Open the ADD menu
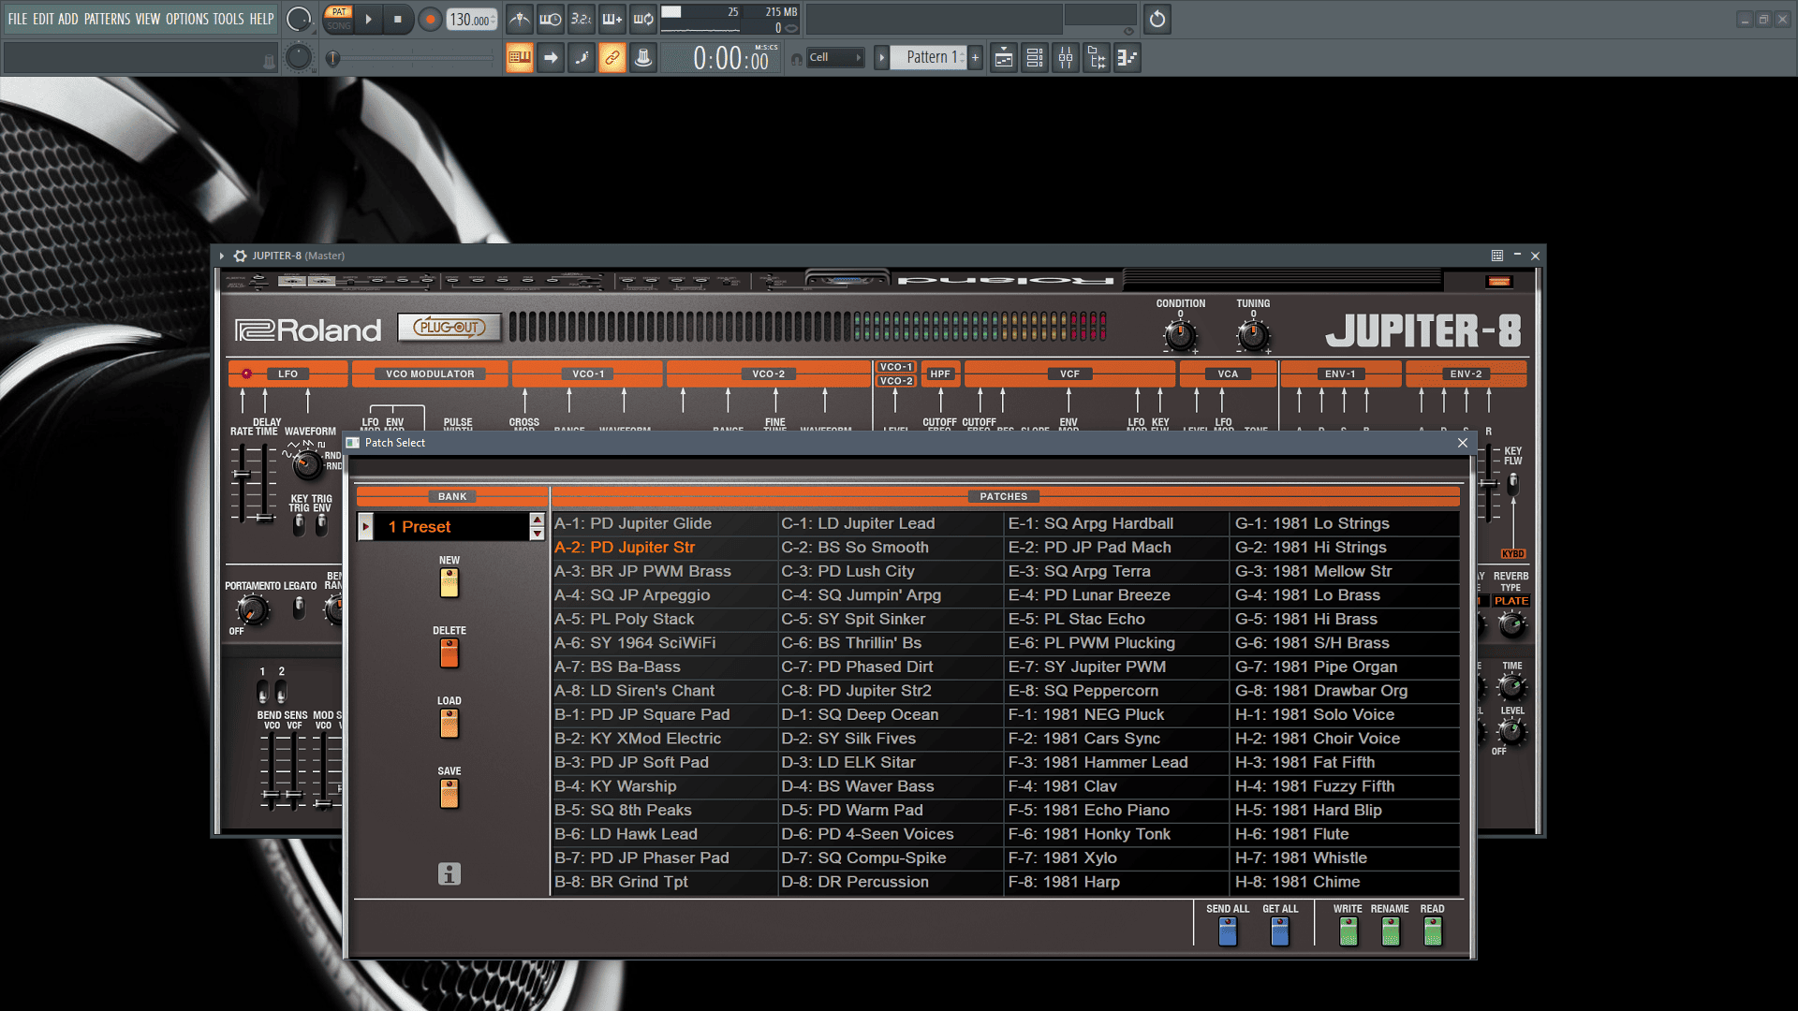Image resolution: width=1798 pixels, height=1011 pixels. (68, 19)
